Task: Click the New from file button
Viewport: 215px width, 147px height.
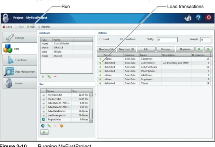Action: pos(106,49)
